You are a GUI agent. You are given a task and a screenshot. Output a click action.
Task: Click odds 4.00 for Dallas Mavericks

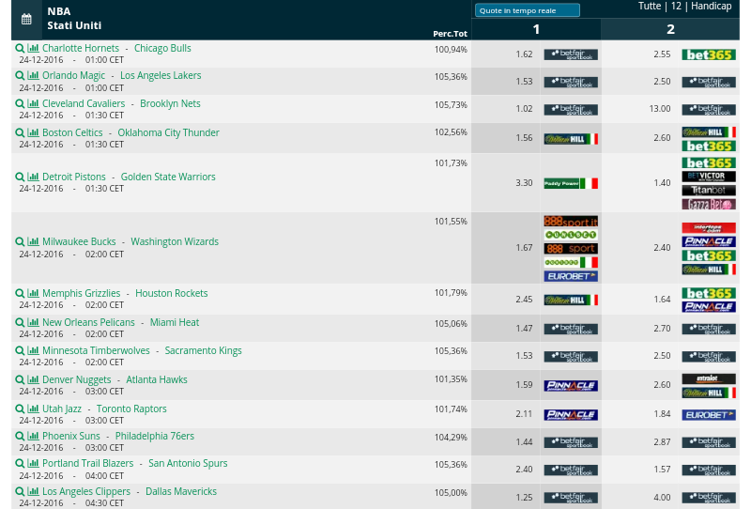click(x=662, y=498)
